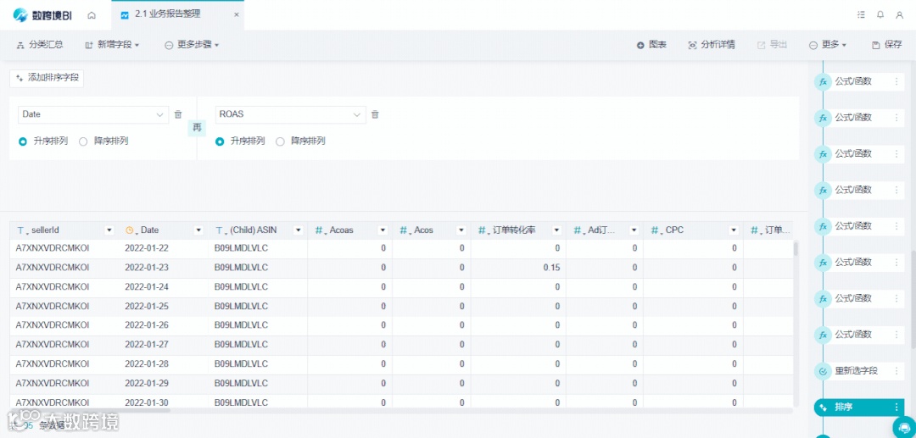
Task: Click 添加排序字段 button
Action: click(x=47, y=77)
